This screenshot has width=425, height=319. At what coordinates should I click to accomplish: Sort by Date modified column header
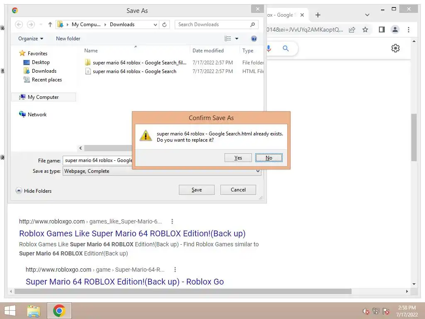[x=208, y=50]
